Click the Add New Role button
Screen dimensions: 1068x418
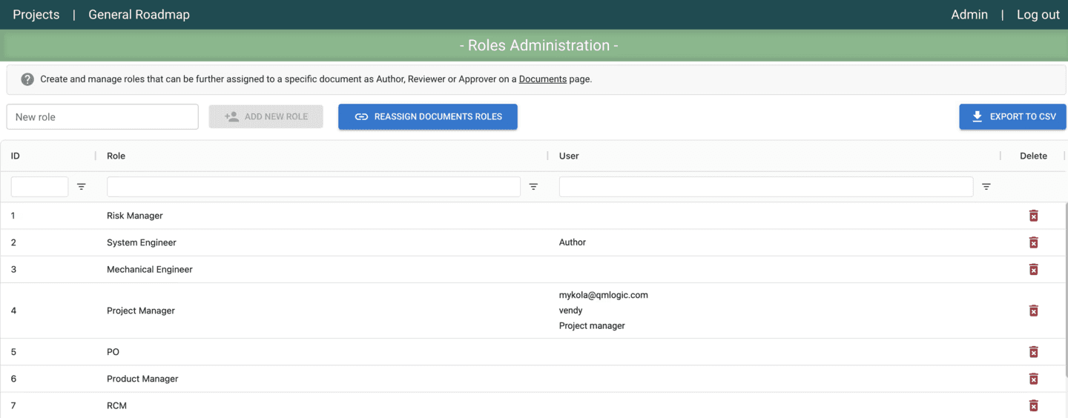[x=266, y=116]
